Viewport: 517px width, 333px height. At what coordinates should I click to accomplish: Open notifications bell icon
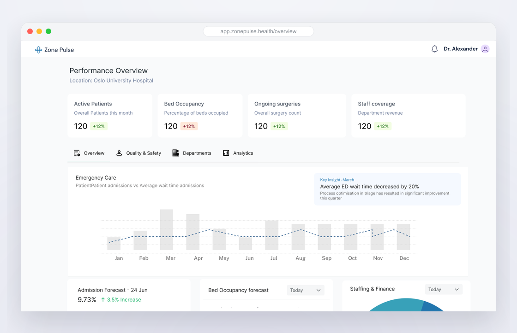[x=434, y=49]
